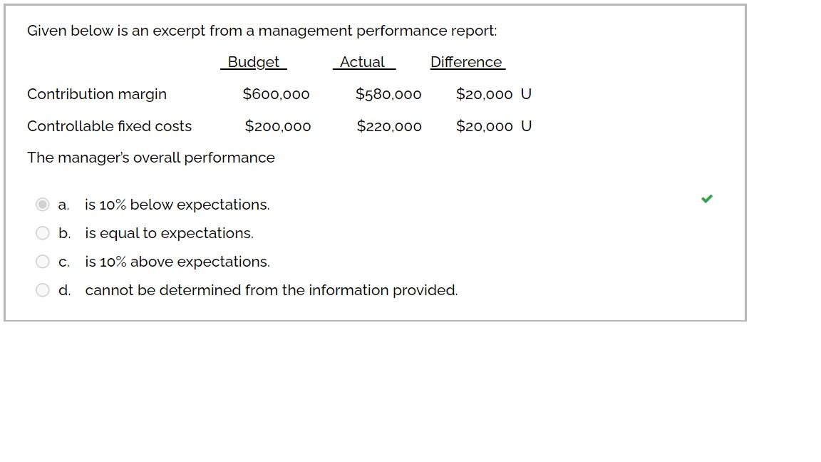Select radio button for option a

coord(42,205)
